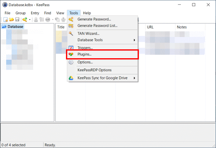The height and width of the screenshot is (148, 216).
Task: Select Plugins in the Tools menu
Action: (103, 54)
